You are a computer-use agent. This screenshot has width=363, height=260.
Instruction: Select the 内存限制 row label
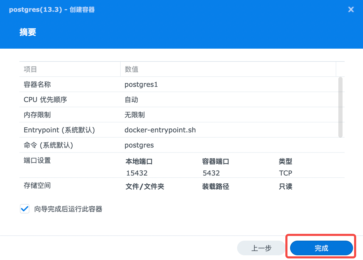click(37, 115)
